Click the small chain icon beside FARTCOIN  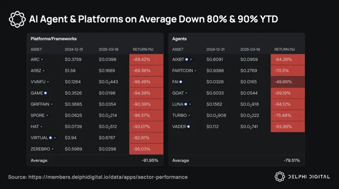coord(195,71)
